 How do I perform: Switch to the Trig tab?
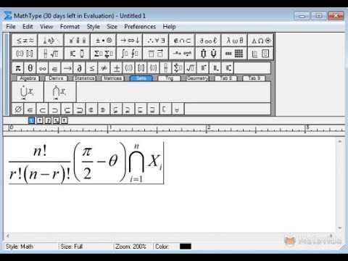[x=169, y=78]
